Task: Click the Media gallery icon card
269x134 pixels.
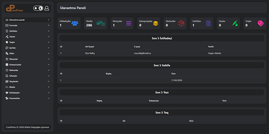Action: 101,23
